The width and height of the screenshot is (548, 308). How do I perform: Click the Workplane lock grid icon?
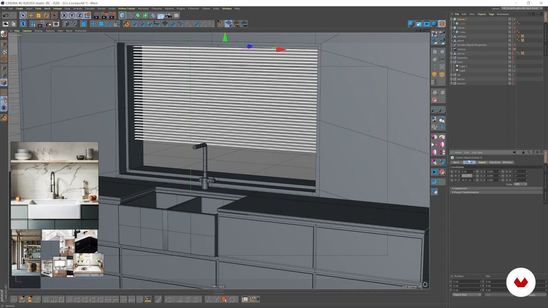pos(229,24)
